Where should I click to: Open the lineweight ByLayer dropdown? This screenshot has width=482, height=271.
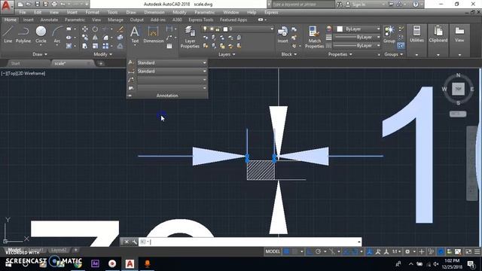pyautogui.click(x=357, y=37)
